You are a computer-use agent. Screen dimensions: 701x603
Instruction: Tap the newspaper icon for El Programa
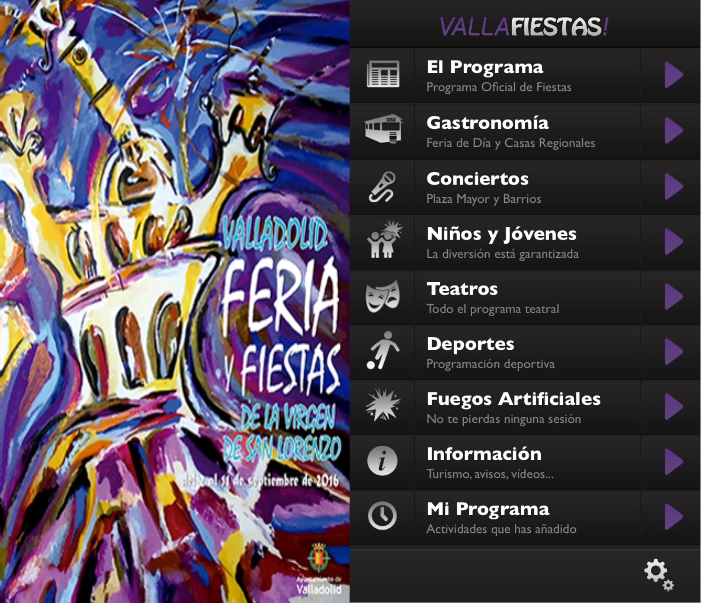pos(383,74)
